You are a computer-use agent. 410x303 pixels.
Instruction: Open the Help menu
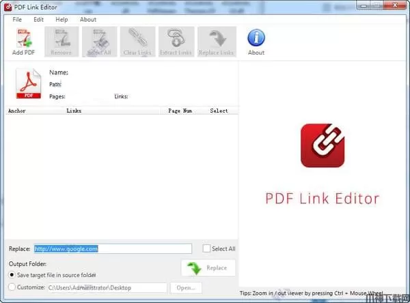click(x=61, y=20)
